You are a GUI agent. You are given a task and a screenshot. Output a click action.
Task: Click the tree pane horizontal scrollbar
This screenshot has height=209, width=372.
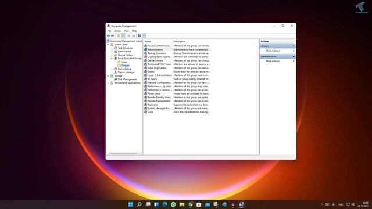[123, 153]
